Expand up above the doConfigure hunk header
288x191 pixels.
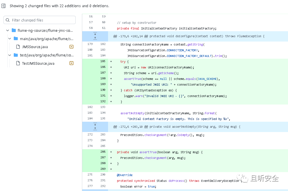coord(95,38)
